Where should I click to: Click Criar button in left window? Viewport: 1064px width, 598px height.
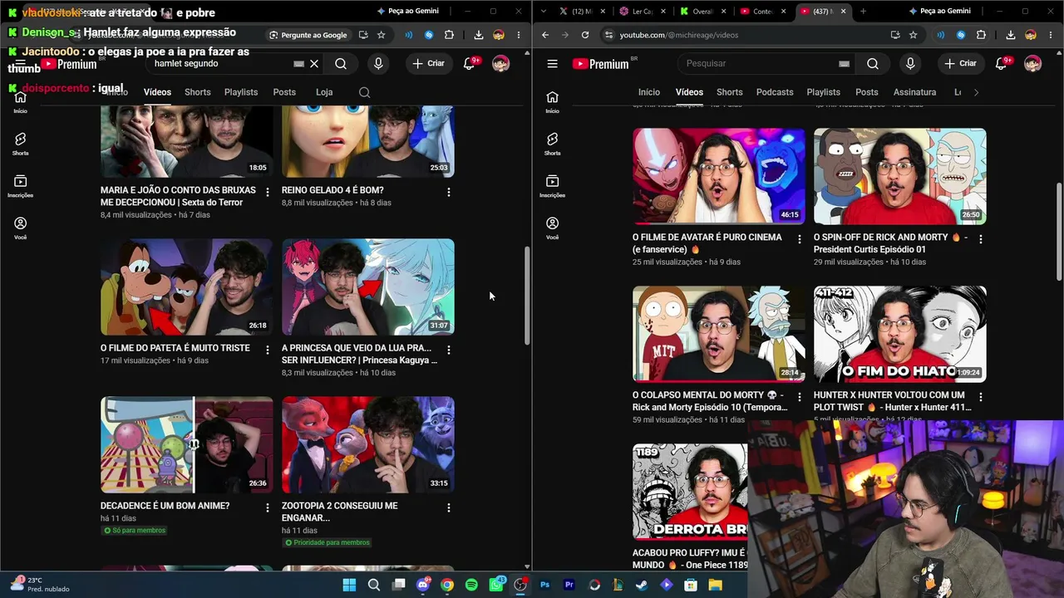pyautogui.click(x=428, y=64)
